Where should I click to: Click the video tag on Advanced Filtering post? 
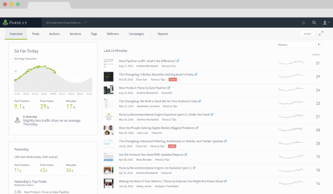point(172,146)
